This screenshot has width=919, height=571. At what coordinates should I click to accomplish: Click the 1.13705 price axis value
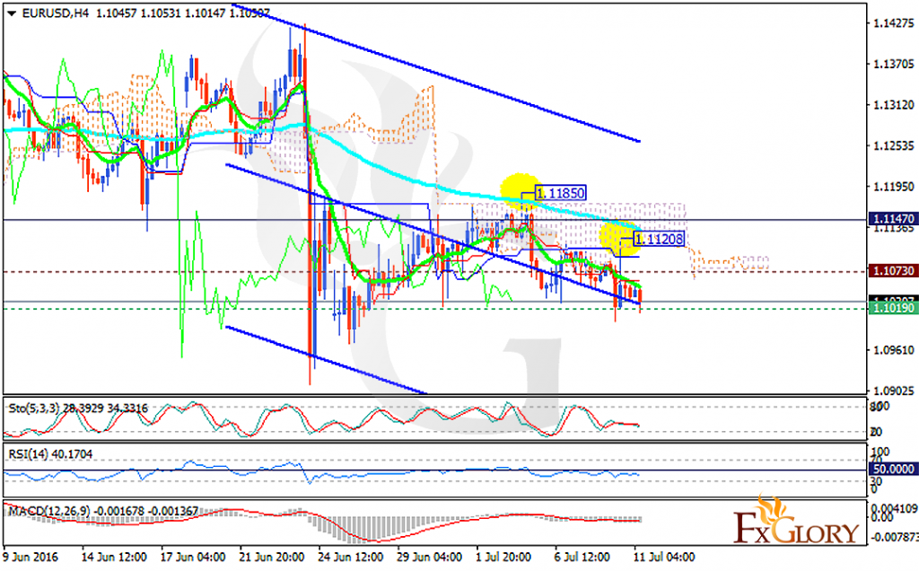coord(893,64)
